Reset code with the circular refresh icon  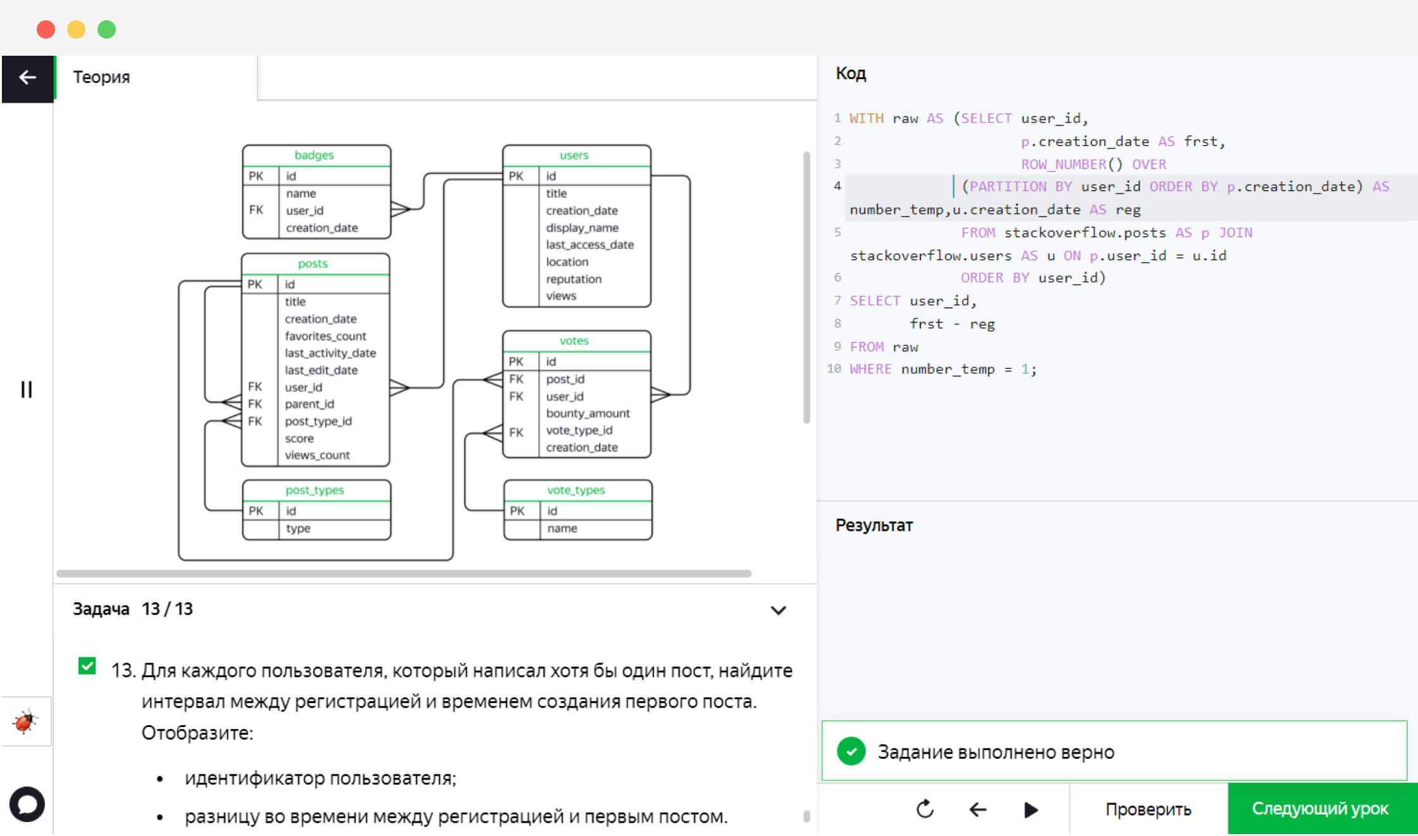click(925, 809)
